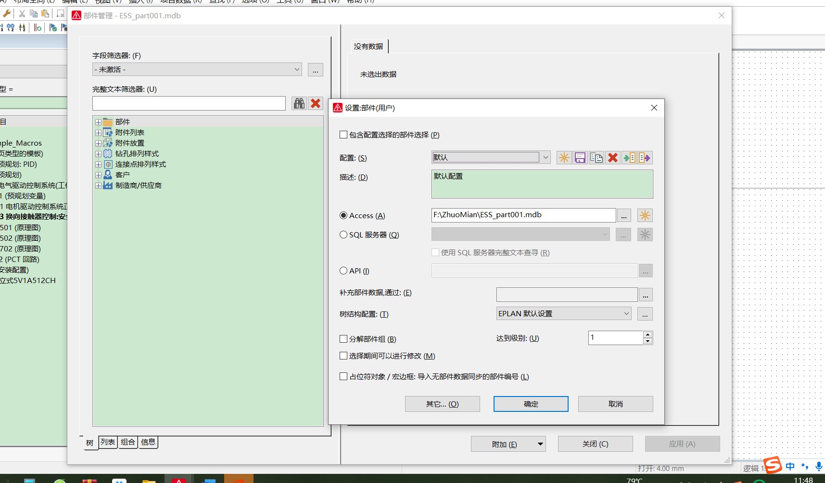Delete the configuration with the red X
The image size is (825, 483).
[x=612, y=158]
